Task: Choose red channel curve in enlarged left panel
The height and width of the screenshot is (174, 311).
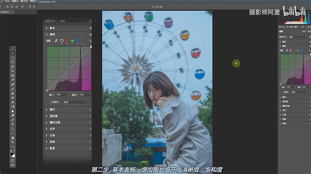Action: [67, 41]
